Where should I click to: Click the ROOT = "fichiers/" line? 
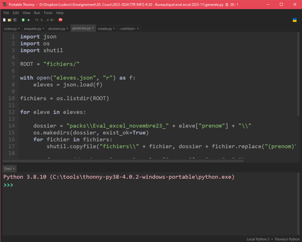coord(50,64)
